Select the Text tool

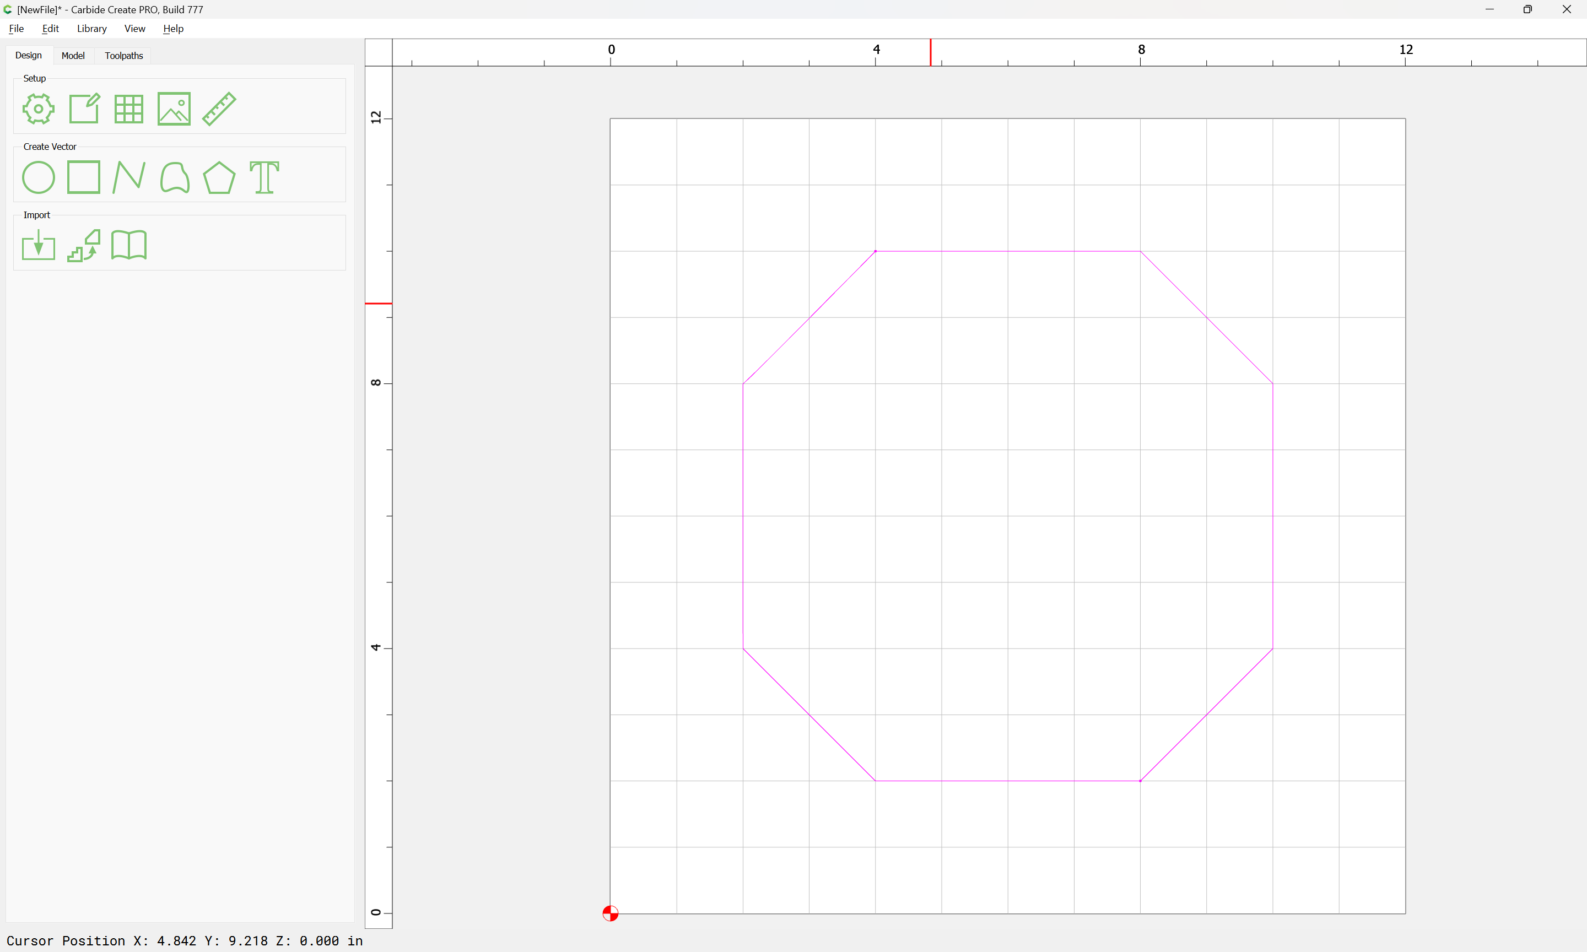click(x=264, y=177)
